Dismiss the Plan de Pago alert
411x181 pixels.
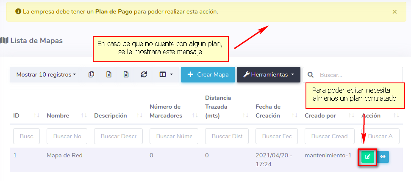click(x=394, y=12)
